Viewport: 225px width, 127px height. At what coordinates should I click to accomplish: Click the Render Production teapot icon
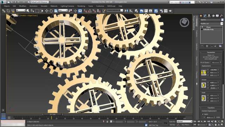click(170, 11)
